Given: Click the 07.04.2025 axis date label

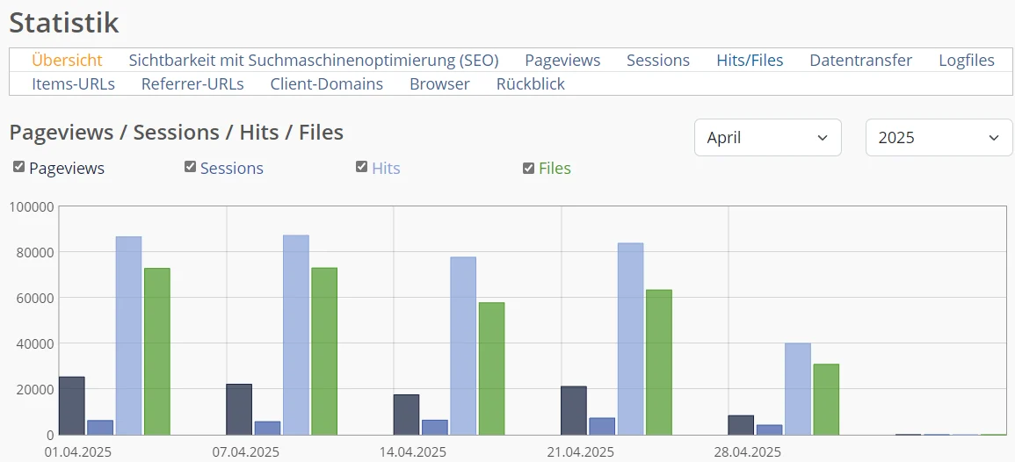Looking at the screenshot, I should pyautogui.click(x=245, y=451).
